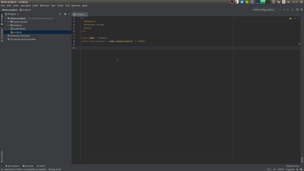Viewport: 304px width, 171px height.
Task: Click the scroll-from-source icon in Project panel
Action: click(x=60, y=14)
